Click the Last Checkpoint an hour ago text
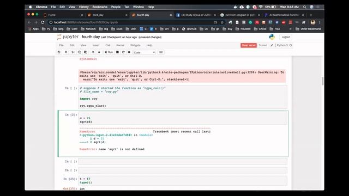This screenshot has height=196, width=349. click(119, 38)
